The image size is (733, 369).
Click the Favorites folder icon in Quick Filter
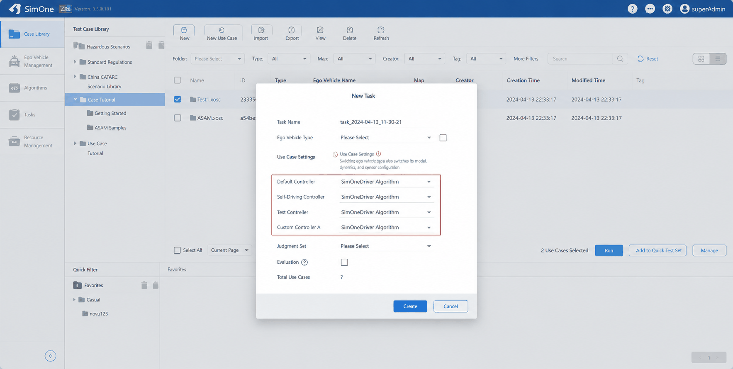coord(78,285)
